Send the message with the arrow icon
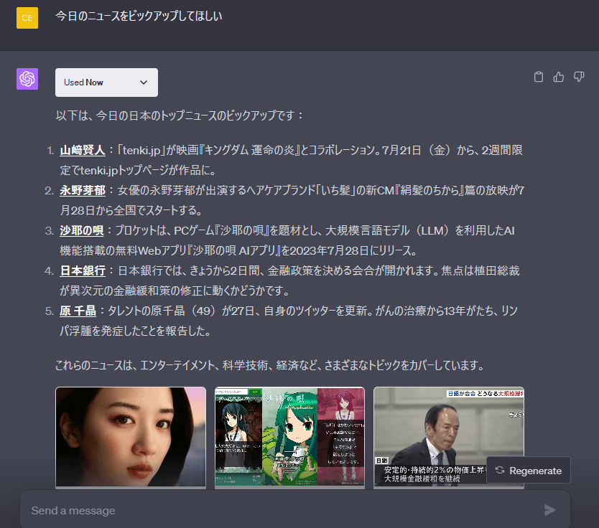 (x=549, y=510)
